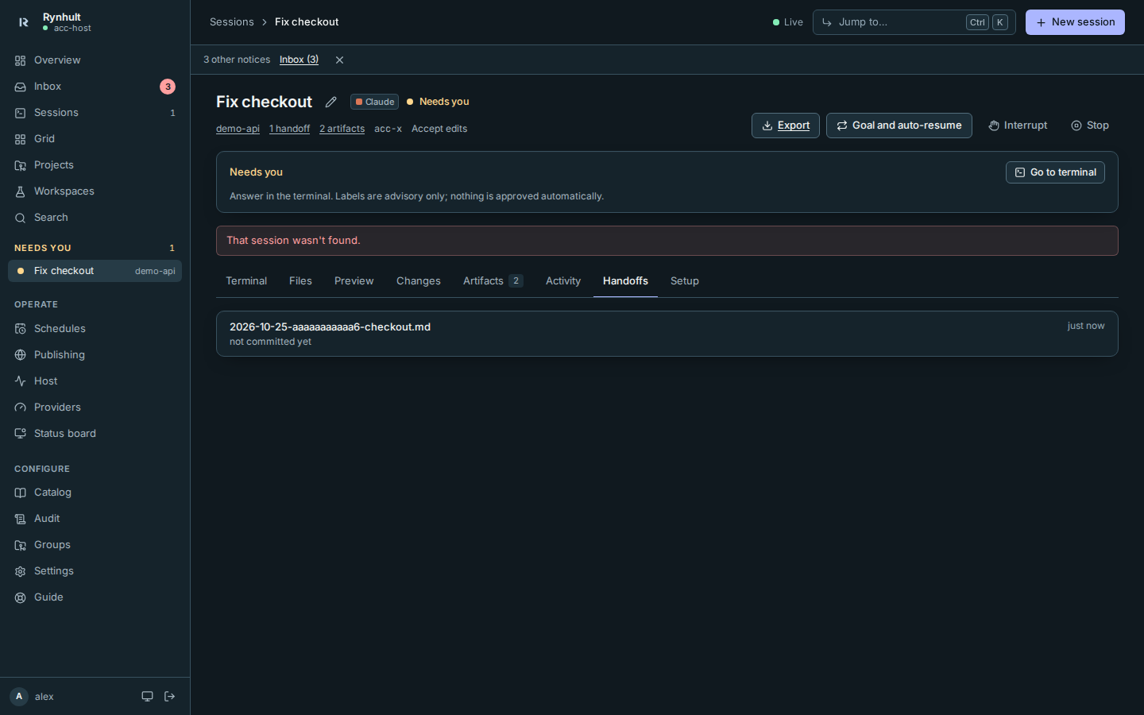
Task: Click Go to terminal button
Action: pos(1055,172)
